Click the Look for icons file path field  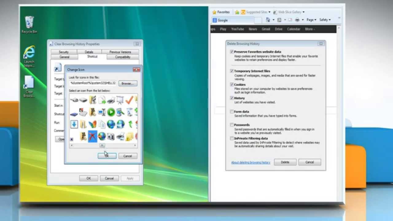coord(93,83)
